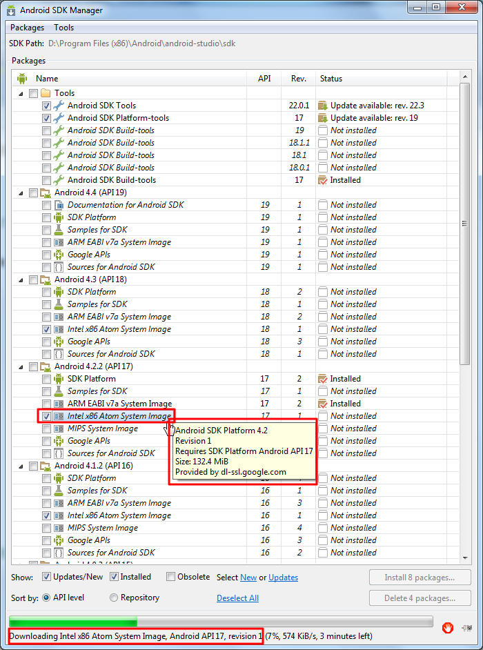Viewport: 483px width, 650px height.
Task: Select the Repository sort radio button
Action: click(114, 598)
